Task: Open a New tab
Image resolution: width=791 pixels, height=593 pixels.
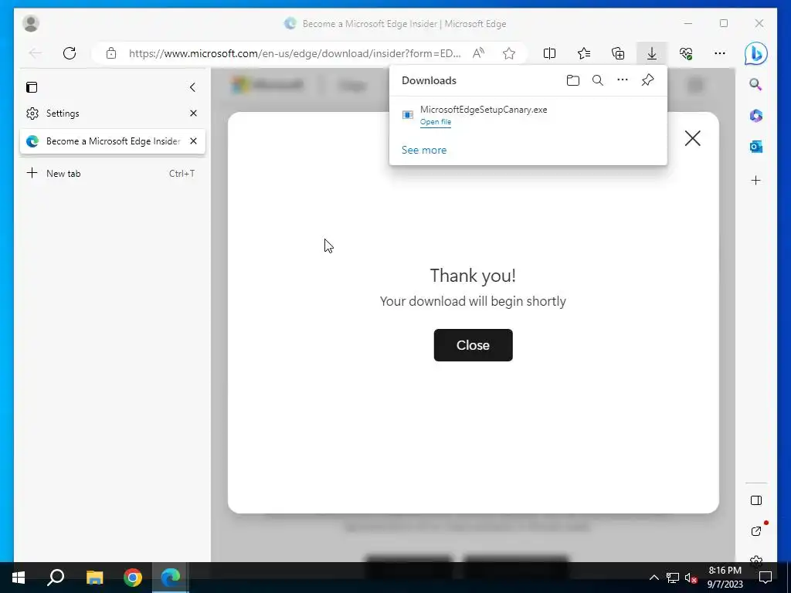Action: [x=112, y=174]
